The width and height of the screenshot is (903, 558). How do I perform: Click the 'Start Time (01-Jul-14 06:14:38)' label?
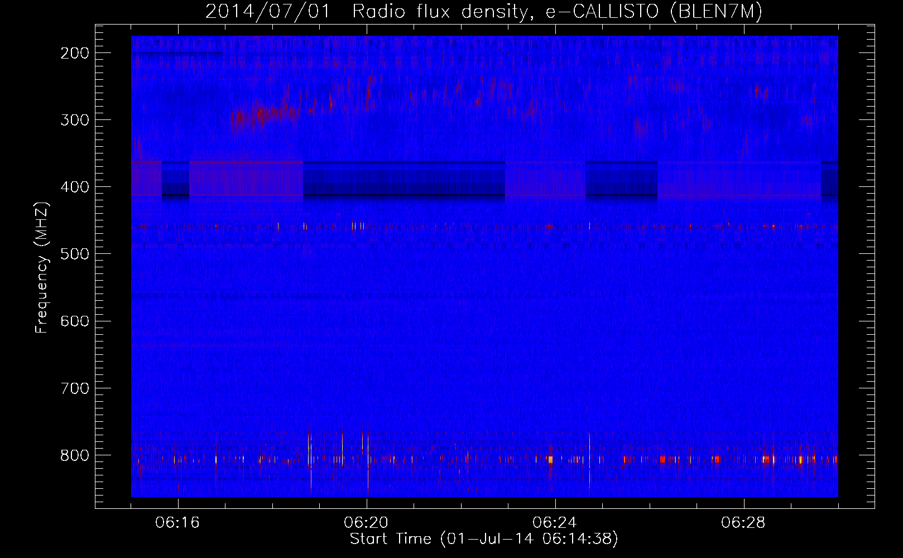pyautogui.click(x=484, y=539)
